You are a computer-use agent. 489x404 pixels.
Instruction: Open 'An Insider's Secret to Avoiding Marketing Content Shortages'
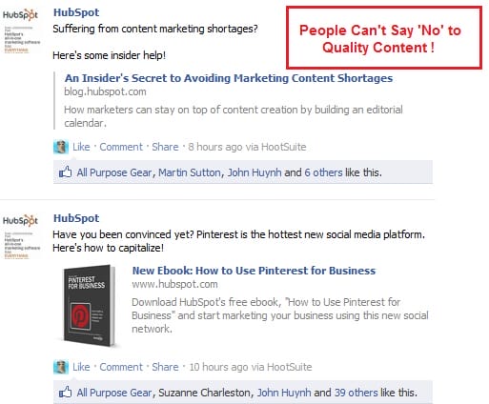click(x=229, y=78)
